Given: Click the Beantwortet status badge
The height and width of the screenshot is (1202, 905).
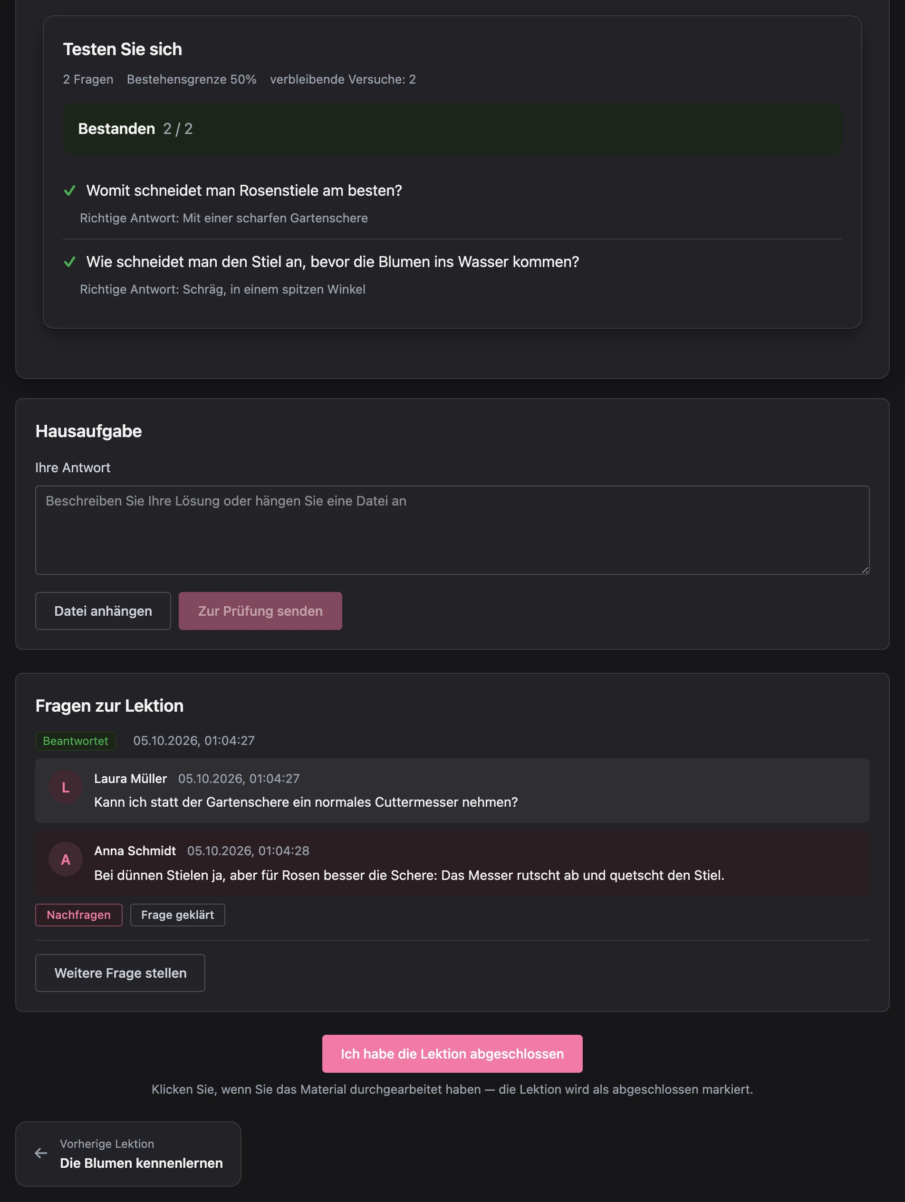Looking at the screenshot, I should 76,741.
